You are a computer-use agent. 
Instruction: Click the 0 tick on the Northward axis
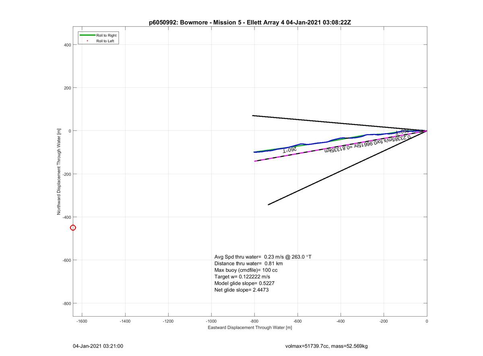click(70, 131)
